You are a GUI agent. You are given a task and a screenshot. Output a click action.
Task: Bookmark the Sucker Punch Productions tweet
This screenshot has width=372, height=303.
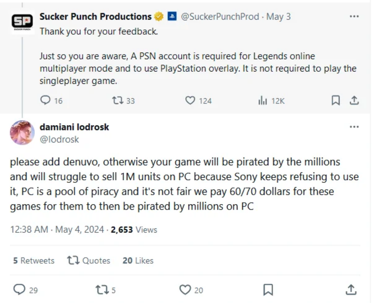coord(335,100)
